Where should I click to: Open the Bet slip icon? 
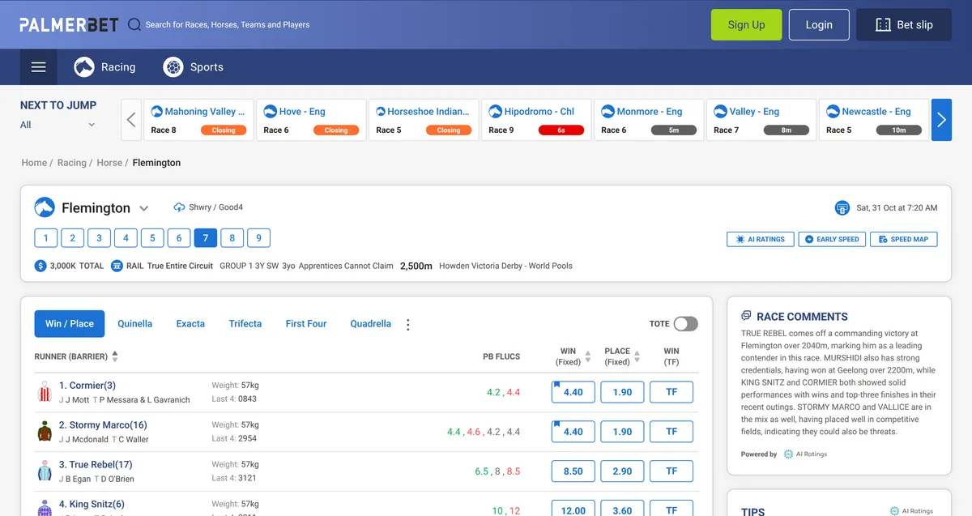(883, 25)
